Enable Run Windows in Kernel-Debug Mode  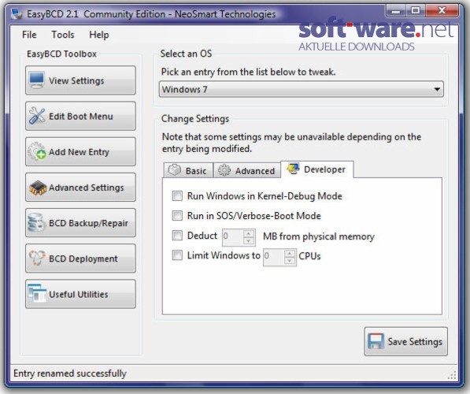177,196
